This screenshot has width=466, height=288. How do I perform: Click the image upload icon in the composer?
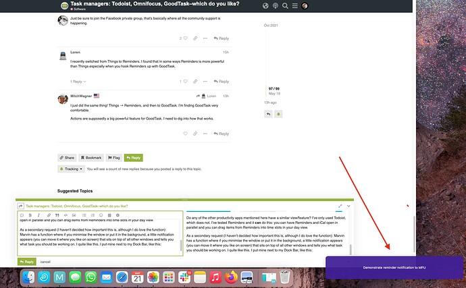tap(74, 215)
